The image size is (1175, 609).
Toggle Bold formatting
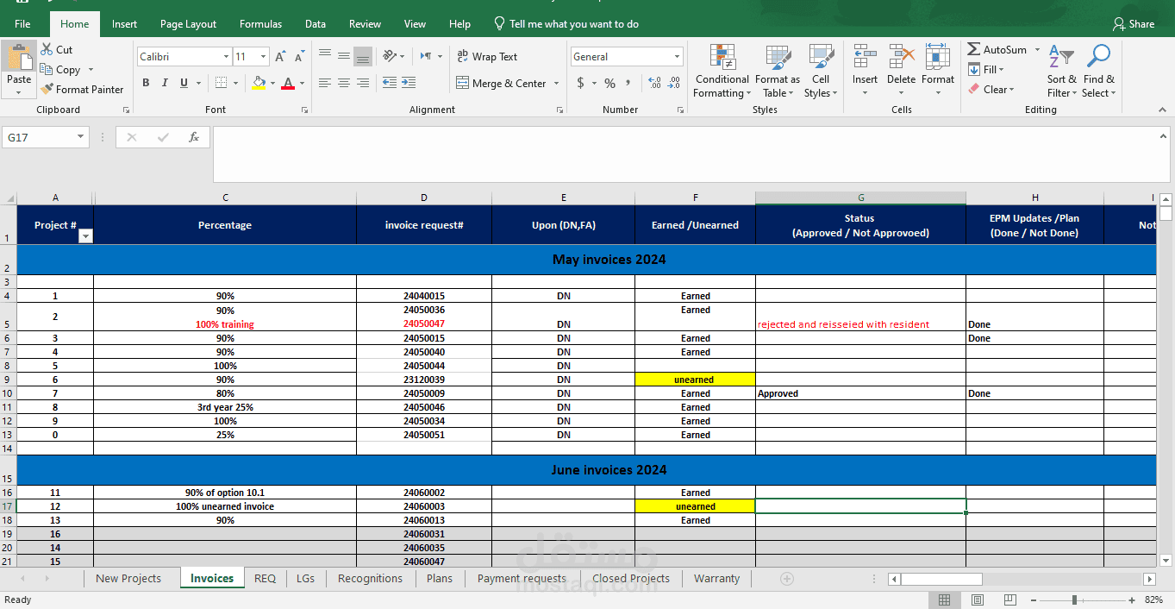click(x=146, y=83)
